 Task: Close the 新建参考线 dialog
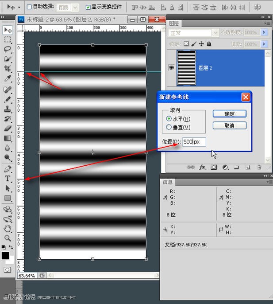click(246, 97)
